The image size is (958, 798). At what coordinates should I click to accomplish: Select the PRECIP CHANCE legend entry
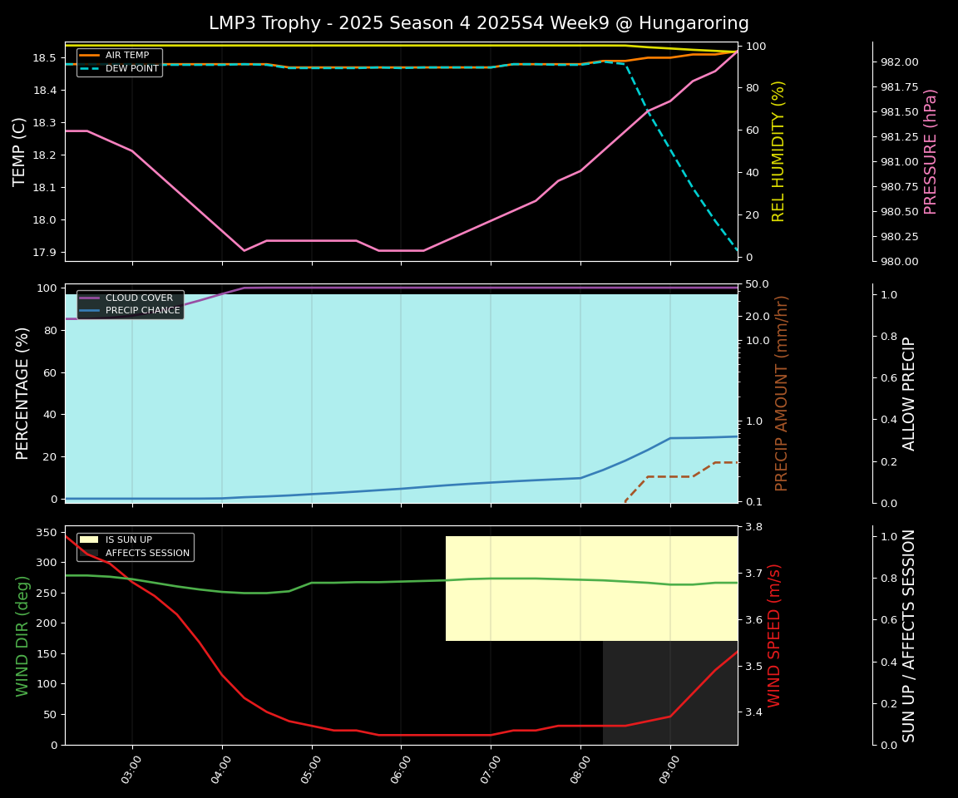tap(142, 311)
